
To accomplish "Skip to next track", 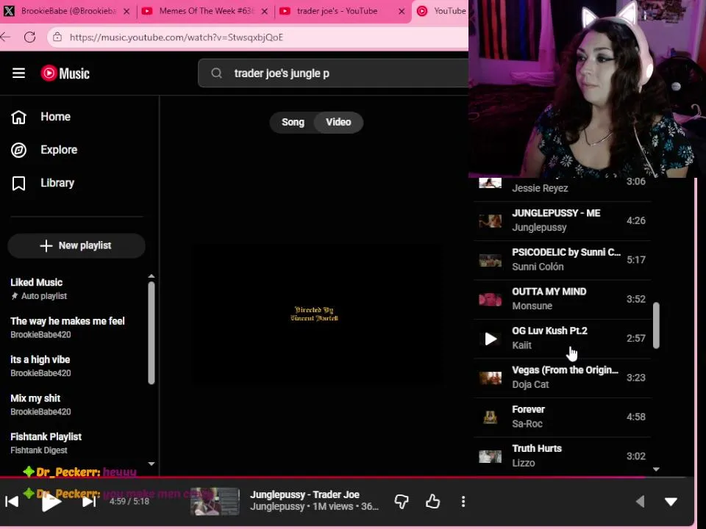I will click(x=89, y=501).
